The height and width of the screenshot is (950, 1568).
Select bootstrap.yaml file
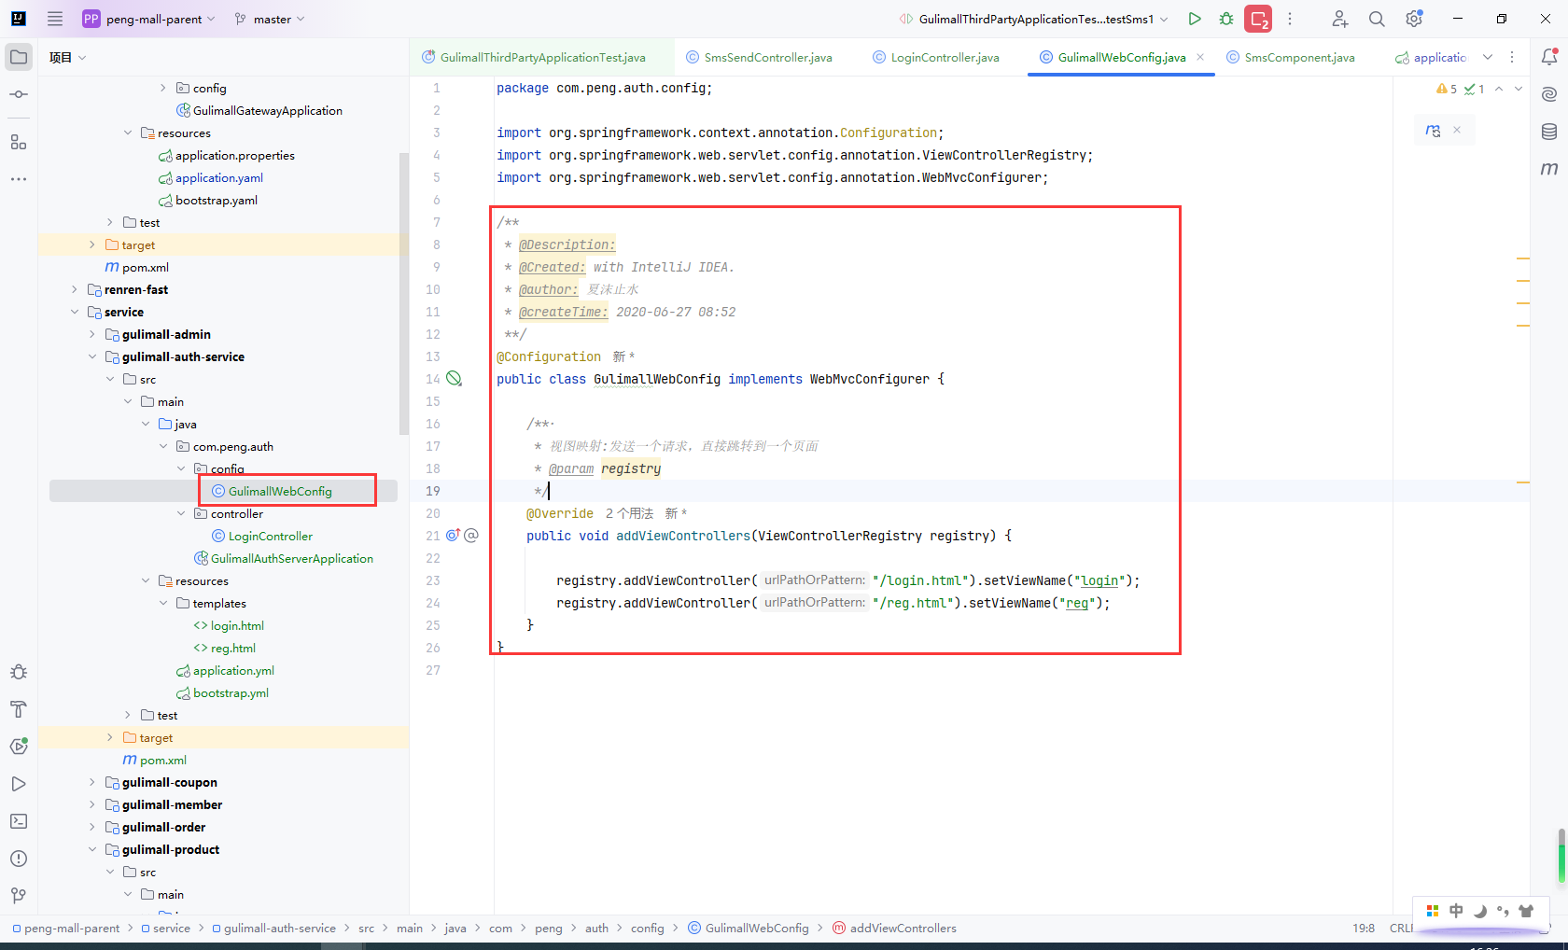[x=217, y=200]
